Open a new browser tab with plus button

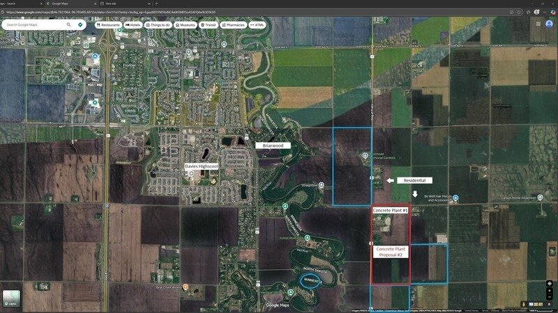click(156, 3)
